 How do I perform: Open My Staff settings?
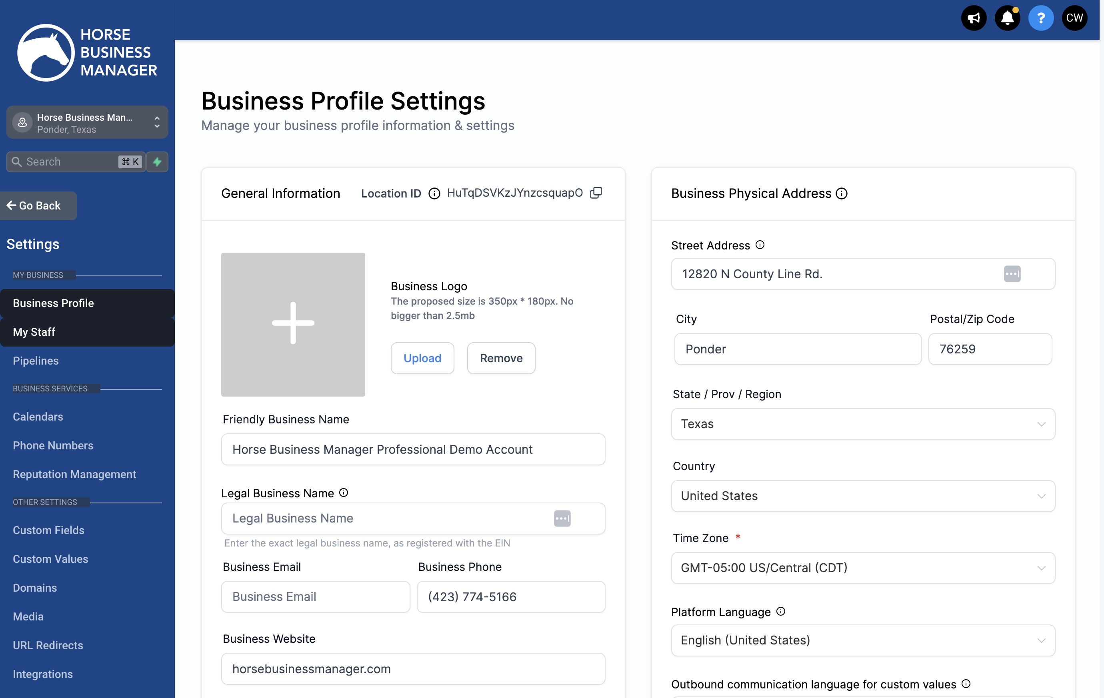87,332
